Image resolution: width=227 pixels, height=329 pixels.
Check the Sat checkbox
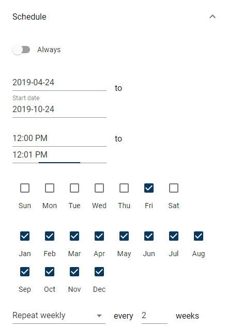pos(174,188)
